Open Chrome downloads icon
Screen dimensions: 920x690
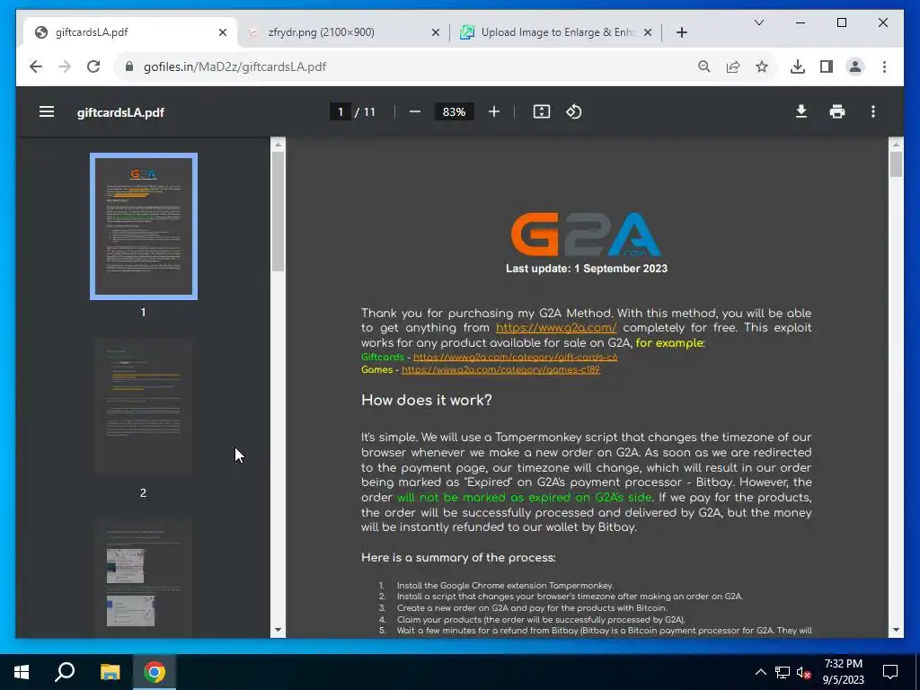798,66
